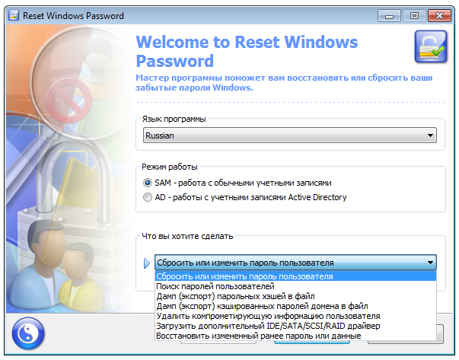Viewport: 459px width, 360px height.
Task: Choose 'Поиск паролей пользователей' option
Action: click(295, 286)
